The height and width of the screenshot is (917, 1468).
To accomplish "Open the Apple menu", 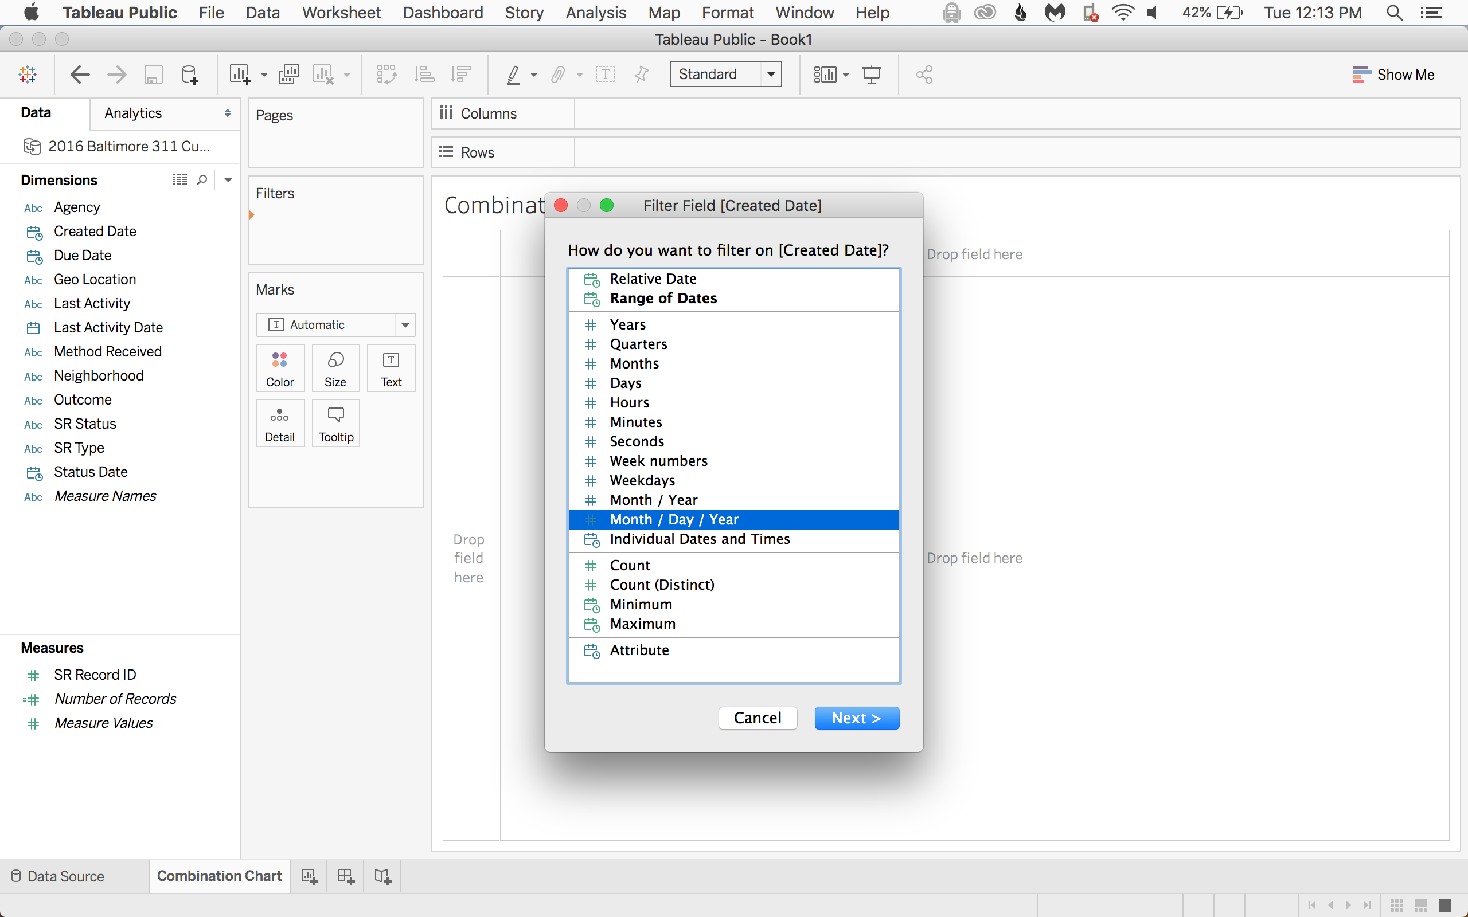I will click(x=30, y=12).
